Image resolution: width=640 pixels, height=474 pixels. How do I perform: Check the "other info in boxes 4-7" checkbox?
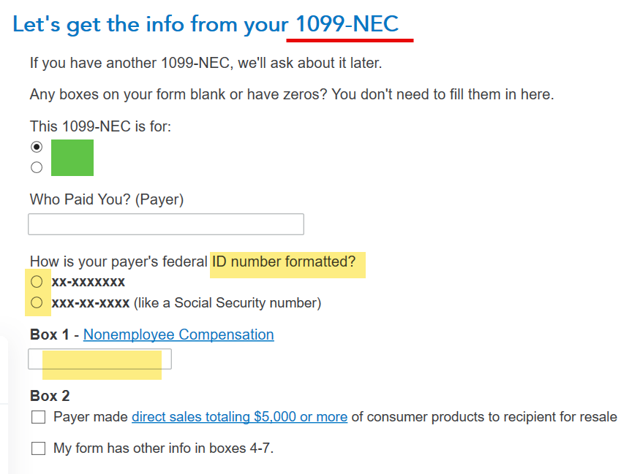tap(38, 448)
